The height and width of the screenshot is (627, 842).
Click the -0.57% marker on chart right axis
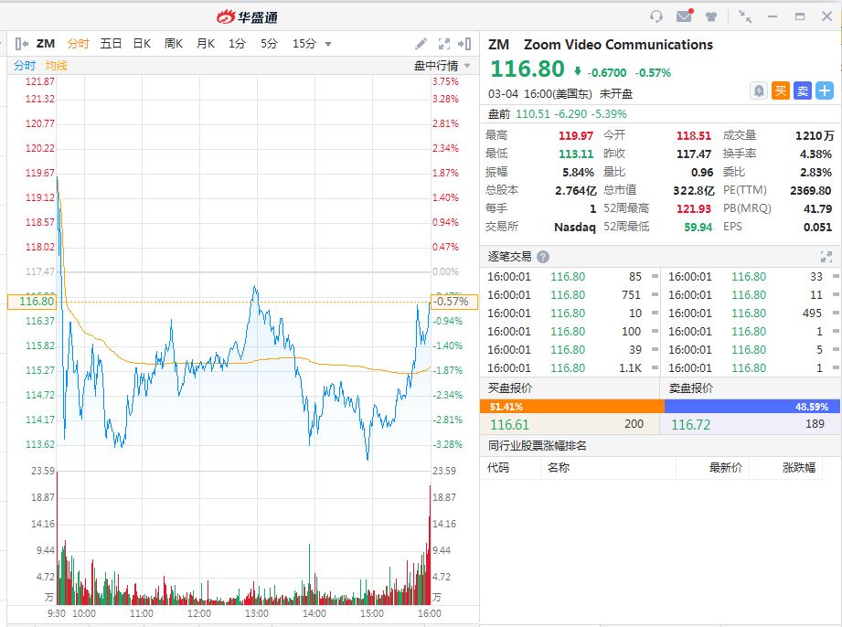[453, 302]
